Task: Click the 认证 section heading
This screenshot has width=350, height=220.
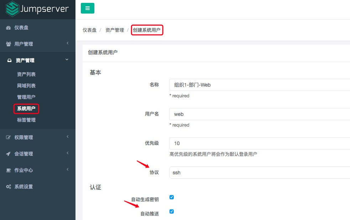Action: point(95,187)
